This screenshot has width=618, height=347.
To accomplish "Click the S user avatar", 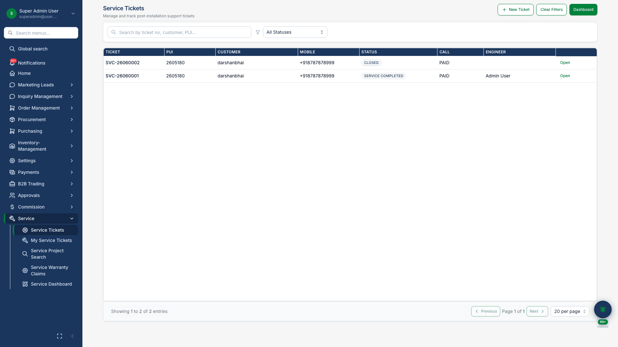I will (12, 13).
